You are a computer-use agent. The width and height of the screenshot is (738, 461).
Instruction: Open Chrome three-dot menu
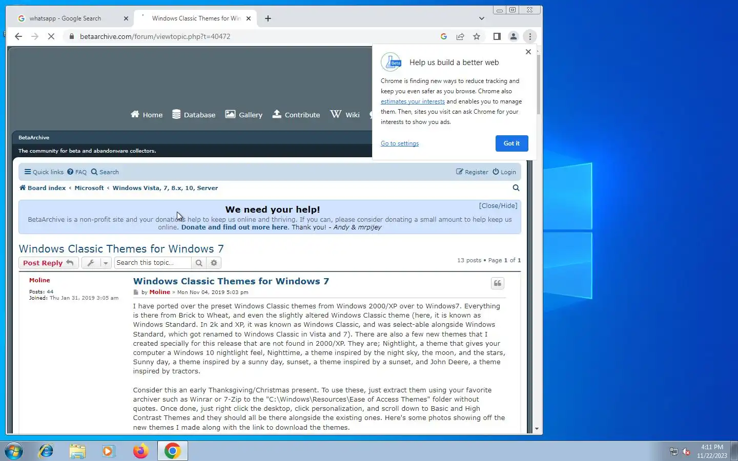[530, 36]
